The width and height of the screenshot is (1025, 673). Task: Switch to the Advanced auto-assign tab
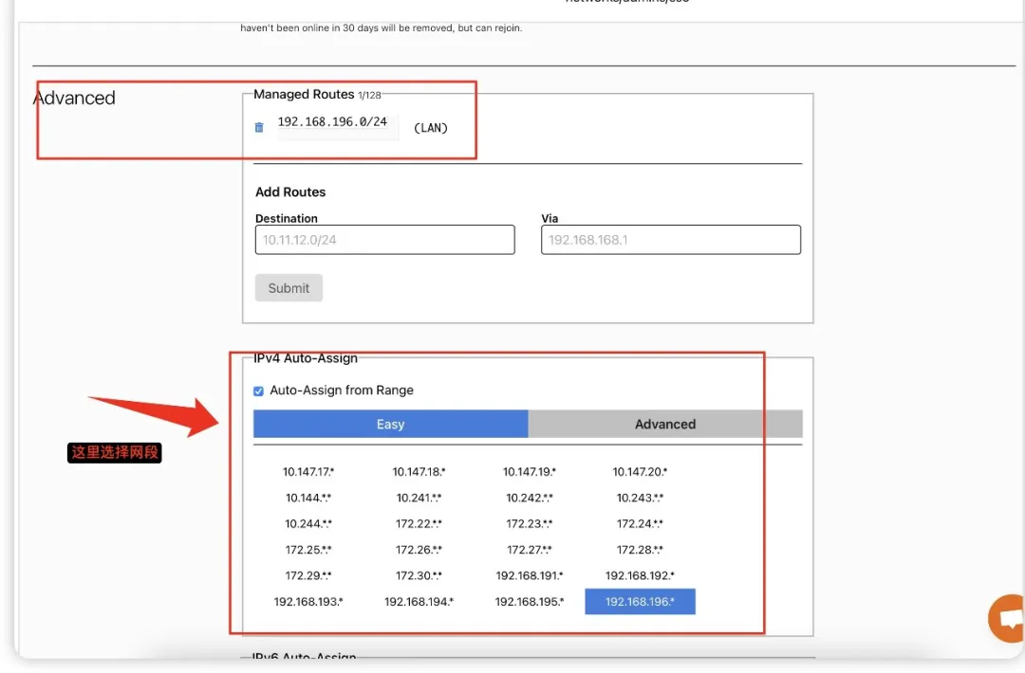[665, 425]
